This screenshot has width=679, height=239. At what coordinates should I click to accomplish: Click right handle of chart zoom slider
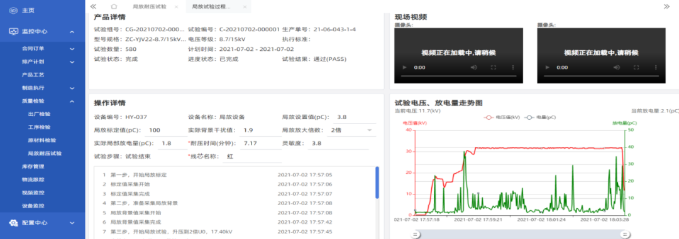[624, 234]
